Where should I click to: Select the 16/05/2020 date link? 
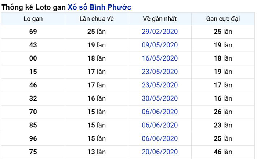(x=160, y=58)
